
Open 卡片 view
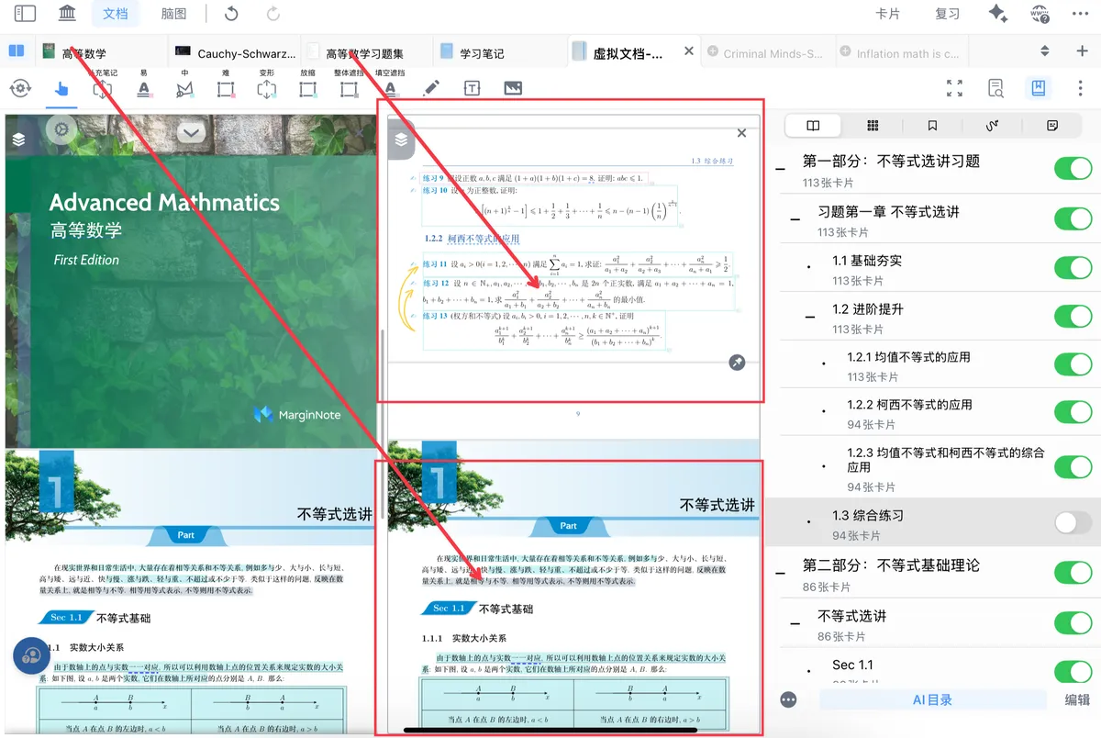888,14
